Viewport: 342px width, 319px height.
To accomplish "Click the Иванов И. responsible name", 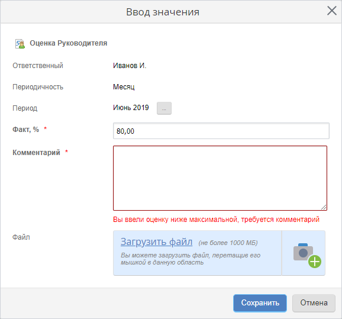I will click(x=130, y=66).
